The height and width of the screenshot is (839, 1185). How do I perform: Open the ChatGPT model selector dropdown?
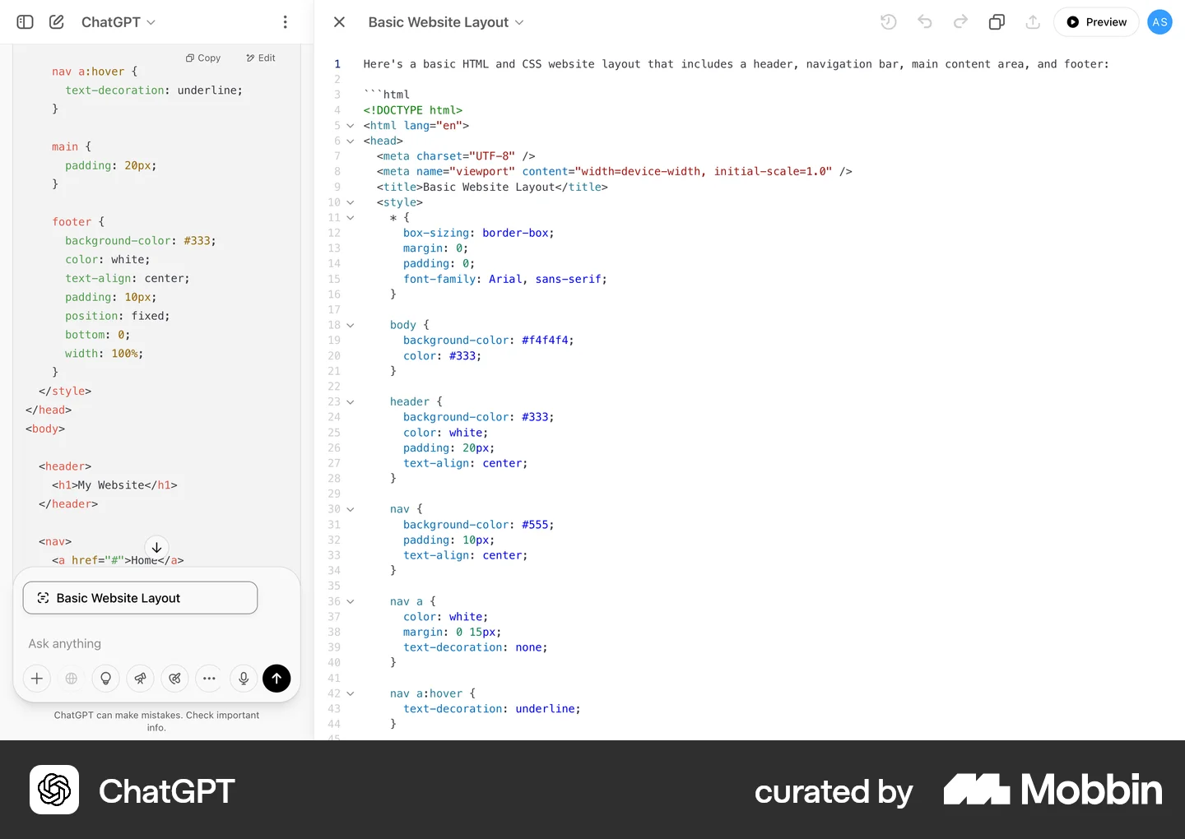118,22
